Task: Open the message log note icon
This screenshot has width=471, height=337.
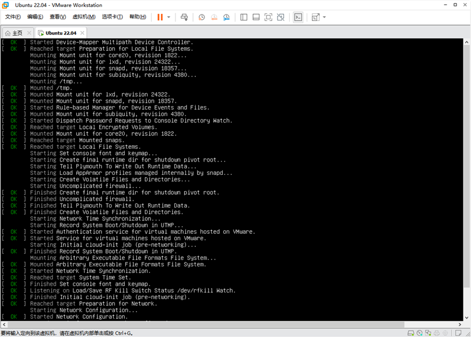Action: coord(458,333)
